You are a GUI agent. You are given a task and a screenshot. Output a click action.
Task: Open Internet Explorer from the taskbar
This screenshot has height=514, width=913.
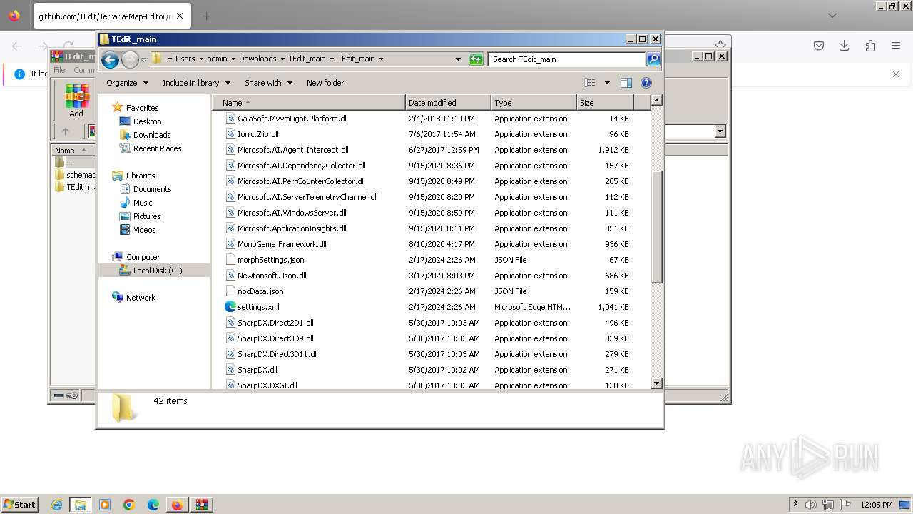56,505
